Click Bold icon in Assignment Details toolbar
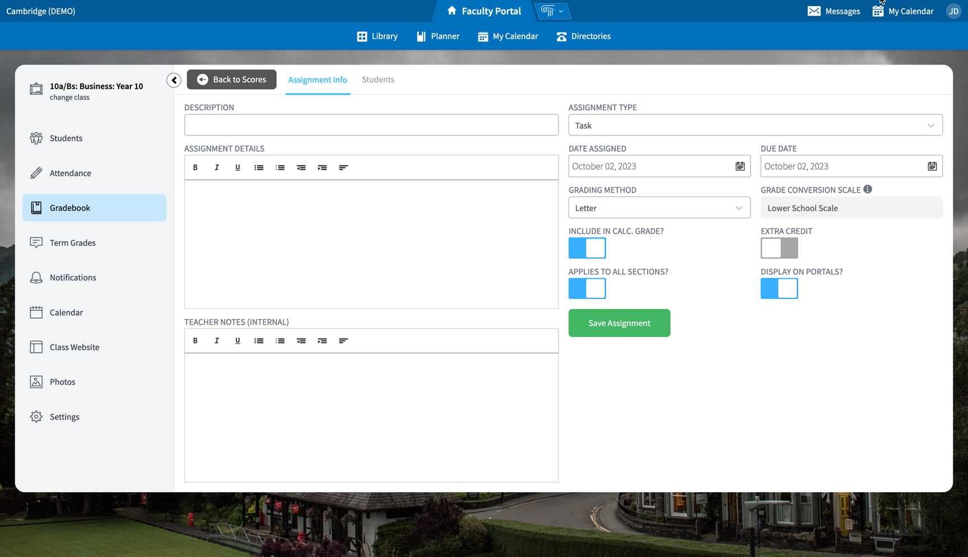Viewport: 968px width, 557px height. [196, 167]
